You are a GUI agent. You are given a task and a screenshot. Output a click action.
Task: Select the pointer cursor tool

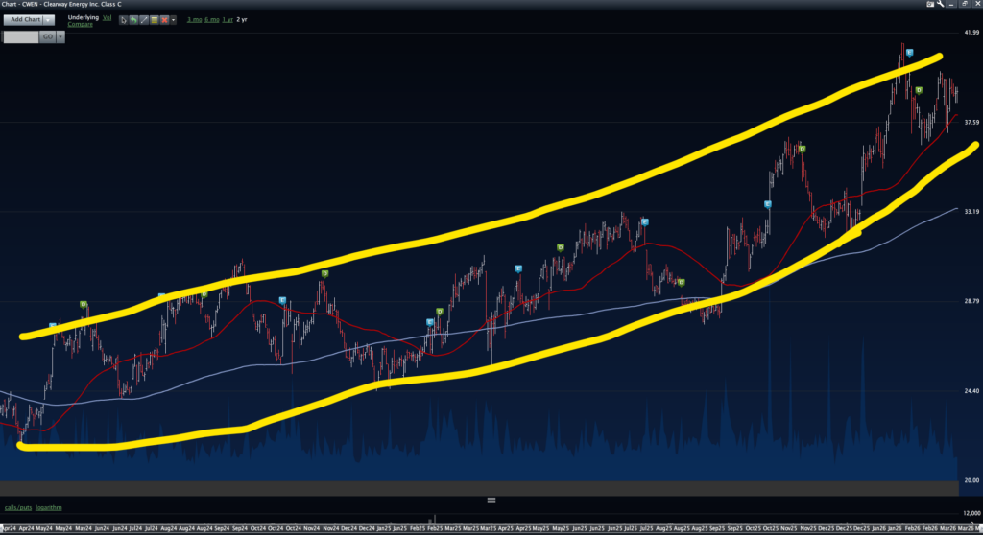pos(123,19)
